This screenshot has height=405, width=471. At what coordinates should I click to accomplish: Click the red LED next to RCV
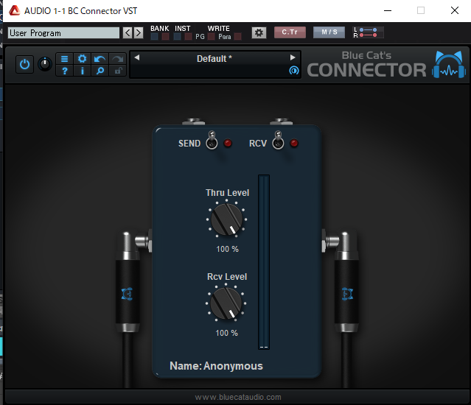click(294, 143)
